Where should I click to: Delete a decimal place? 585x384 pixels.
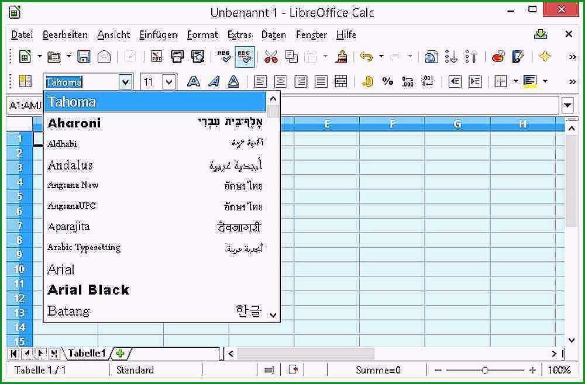coord(428,81)
